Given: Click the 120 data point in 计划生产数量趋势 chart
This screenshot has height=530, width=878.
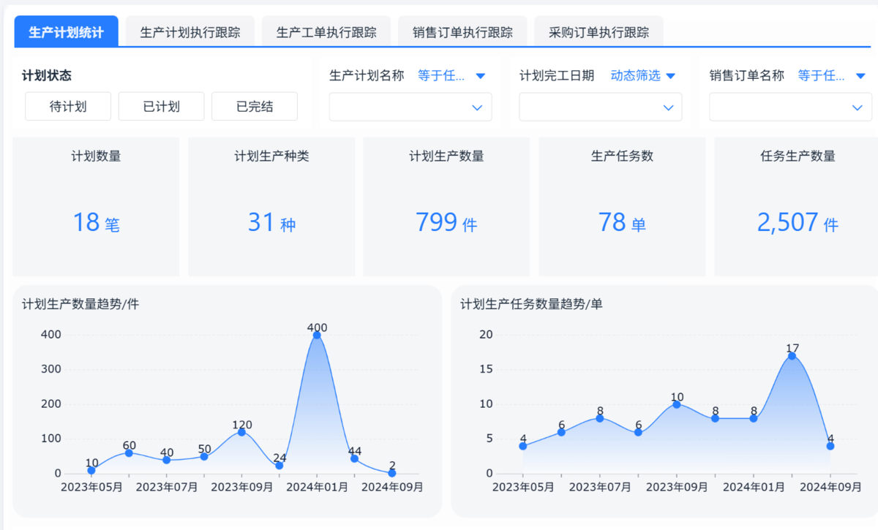Looking at the screenshot, I should pyautogui.click(x=241, y=432).
